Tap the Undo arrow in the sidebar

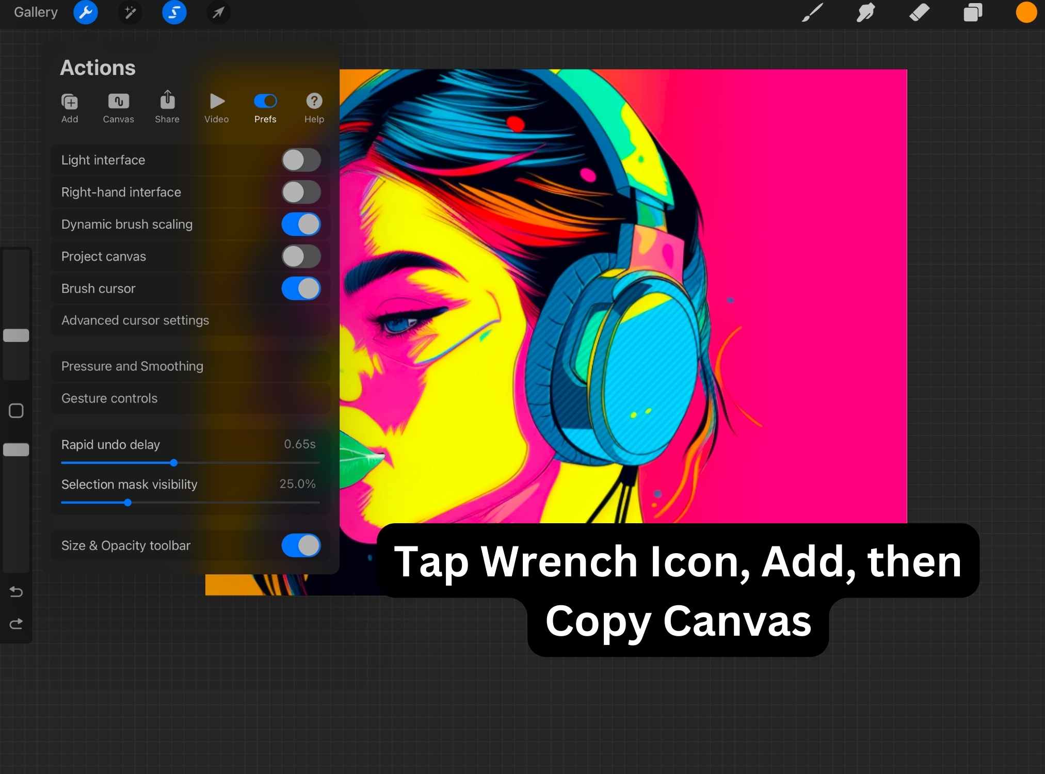pos(16,592)
